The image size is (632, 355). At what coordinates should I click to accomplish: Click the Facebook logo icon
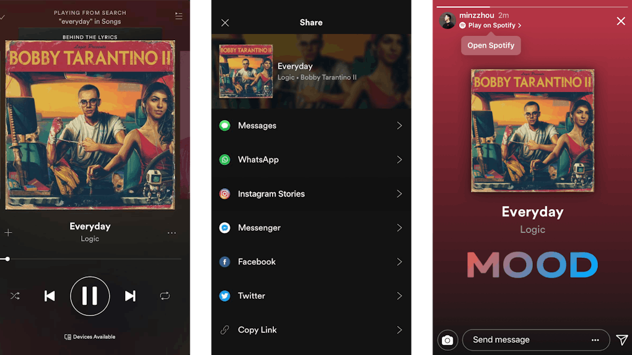tap(225, 262)
